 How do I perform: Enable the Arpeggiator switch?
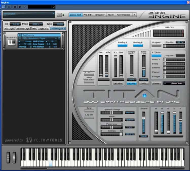click(x=89, y=74)
